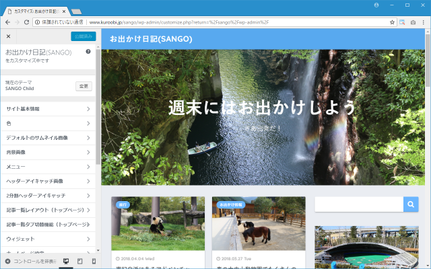This screenshot has height=269, width=431.
Task: Click the site search input field
Action: (359, 204)
